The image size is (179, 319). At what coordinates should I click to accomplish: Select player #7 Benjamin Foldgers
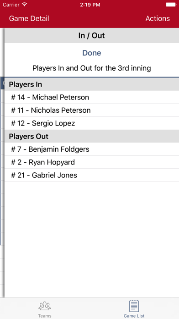92,149
